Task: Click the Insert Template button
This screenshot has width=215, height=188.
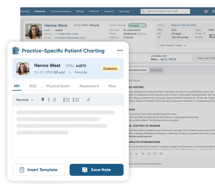Action: click(x=39, y=170)
